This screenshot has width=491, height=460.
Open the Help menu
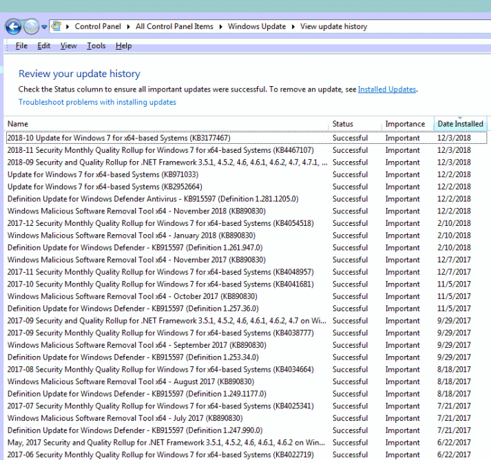[x=124, y=45]
